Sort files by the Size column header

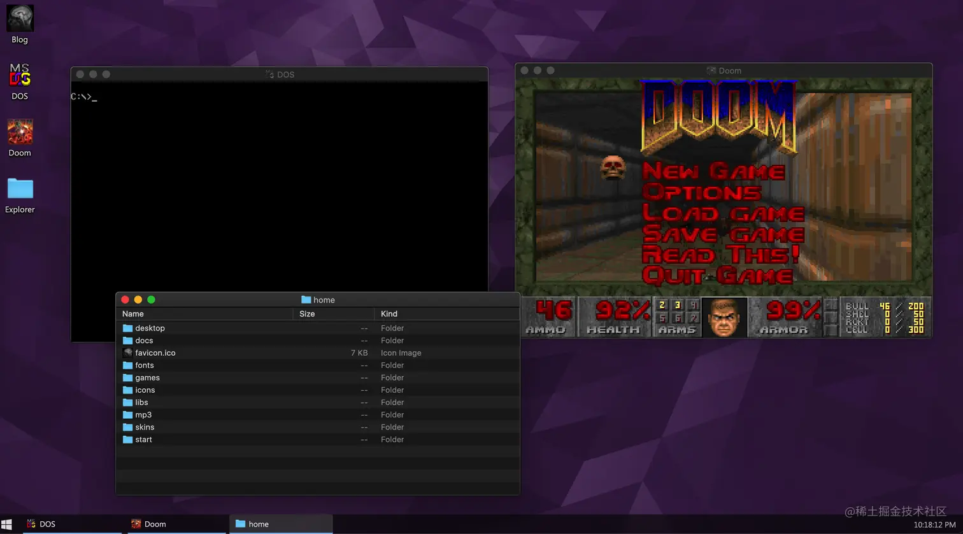pyautogui.click(x=334, y=314)
